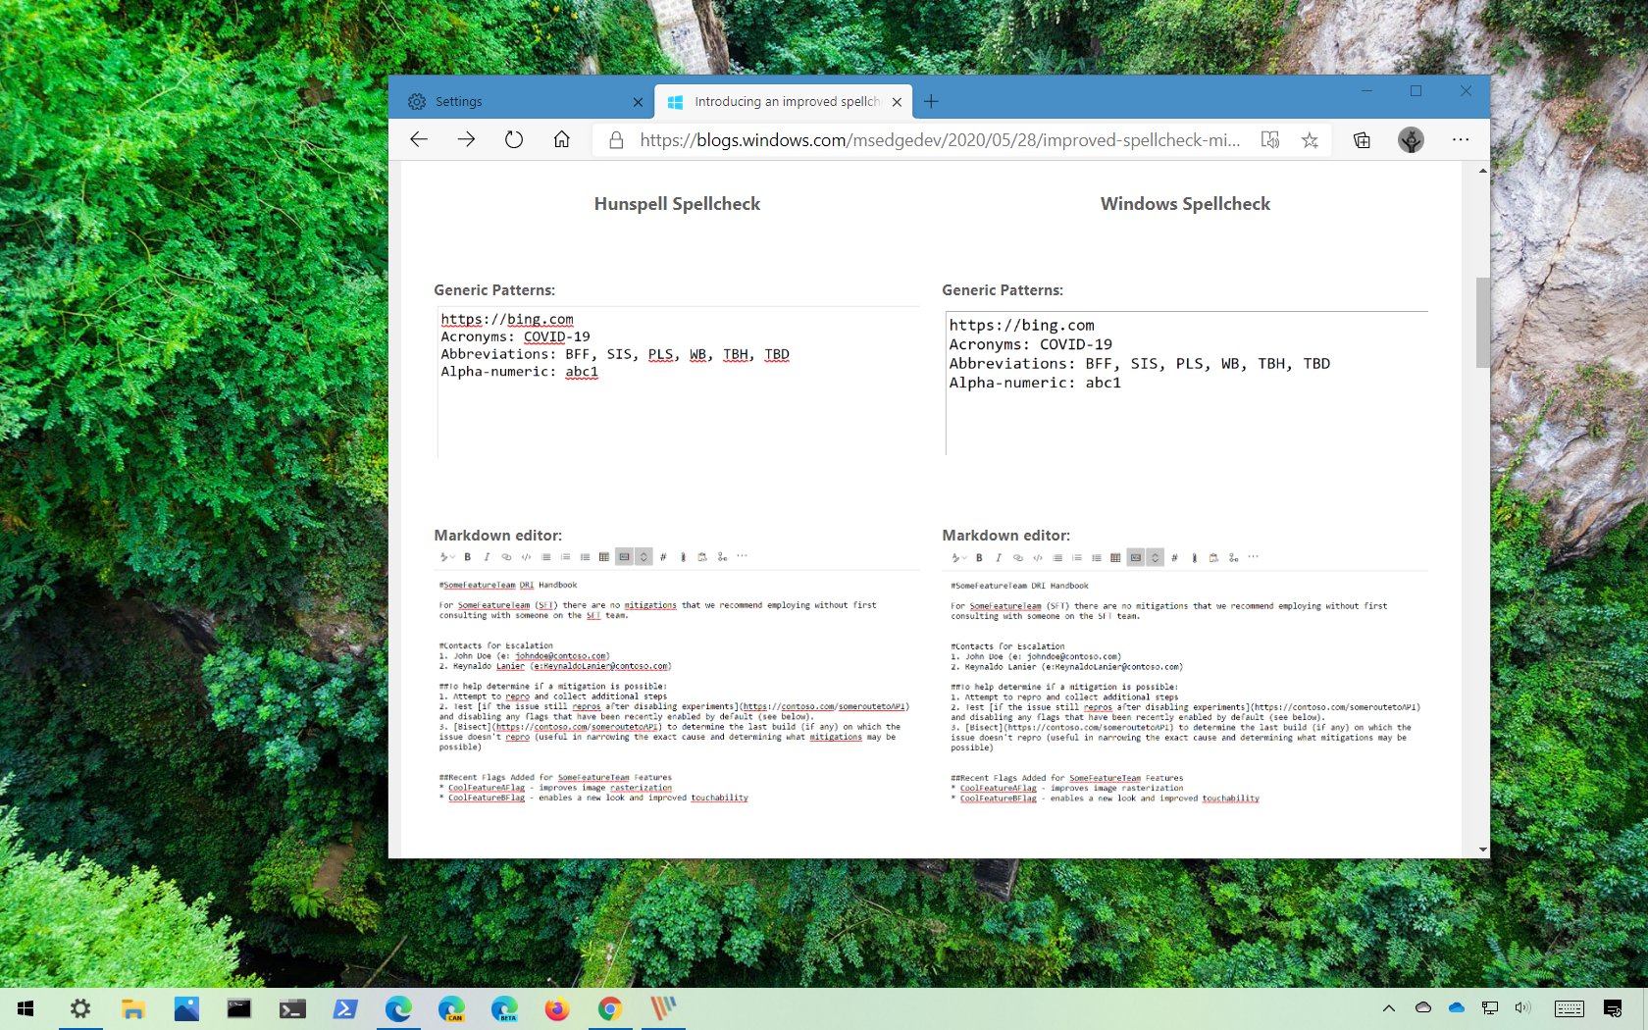Show hidden icons in the system tray
The image size is (1648, 1030).
1389,1008
